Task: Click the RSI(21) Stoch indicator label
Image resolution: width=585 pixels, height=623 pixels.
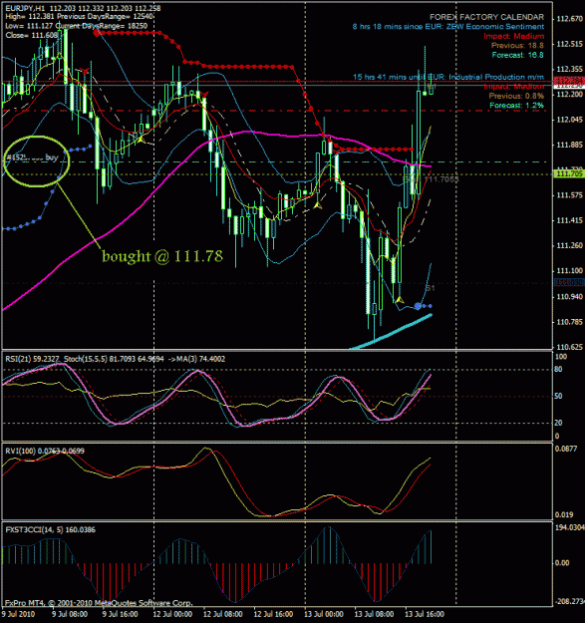Action: (116, 359)
